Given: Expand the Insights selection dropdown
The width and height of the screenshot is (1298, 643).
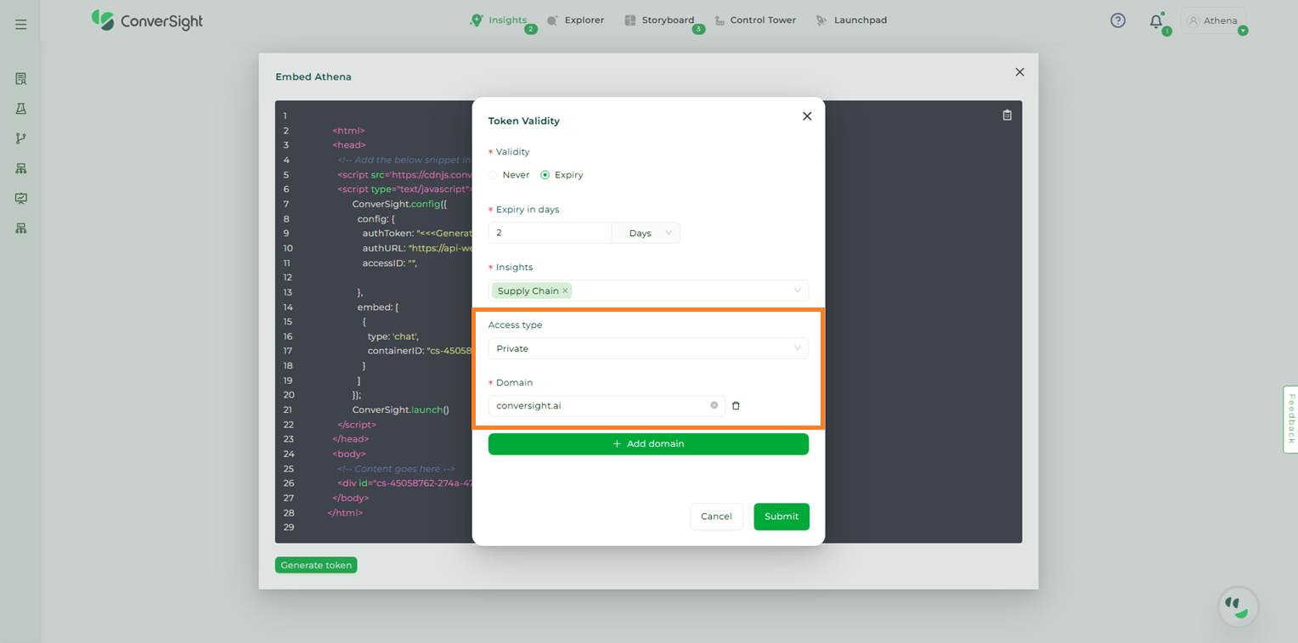Looking at the screenshot, I should pyautogui.click(x=797, y=290).
